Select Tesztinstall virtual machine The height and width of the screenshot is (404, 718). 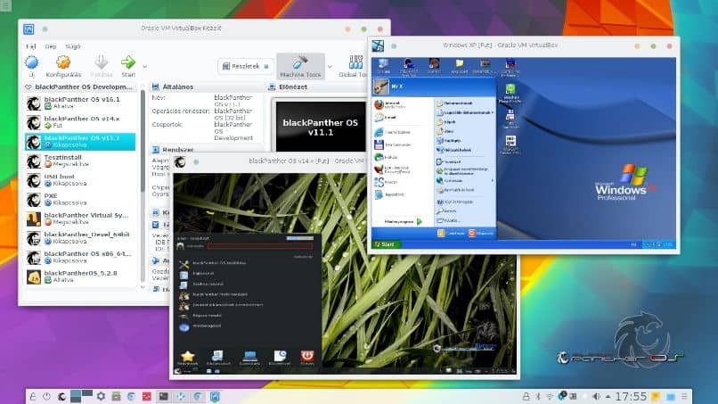pyautogui.click(x=80, y=161)
